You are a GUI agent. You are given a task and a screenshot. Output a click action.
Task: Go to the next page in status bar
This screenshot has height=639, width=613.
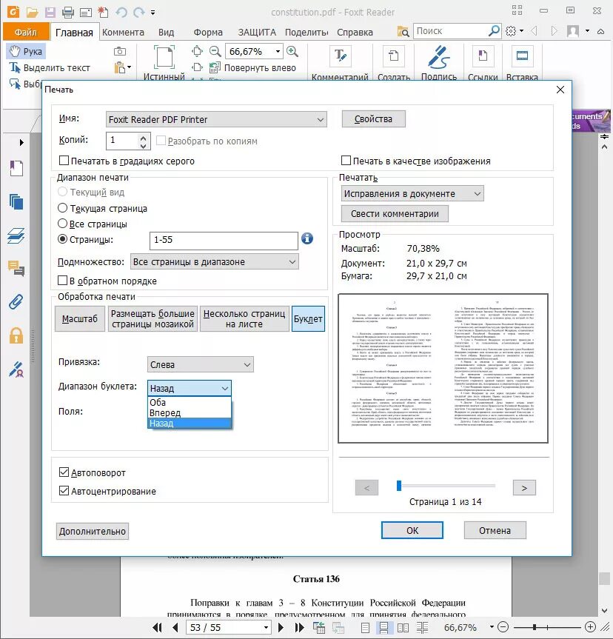281,627
